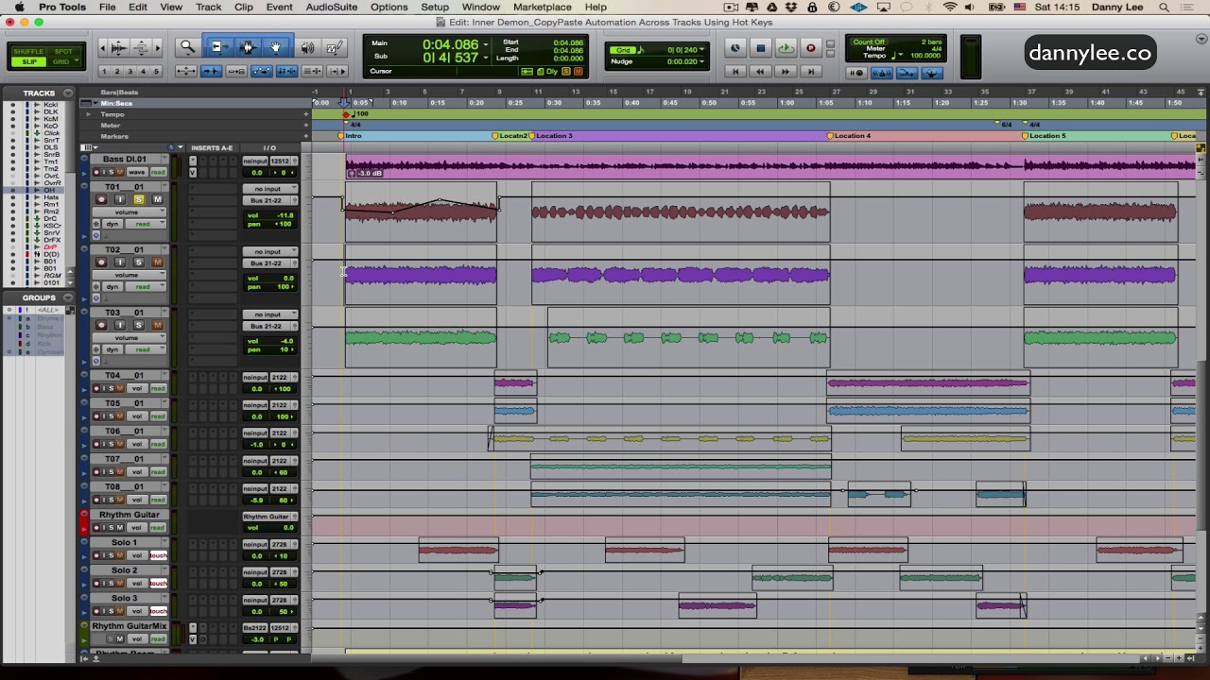Toggle Grid edit mode

pyautogui.click(x=63, y=61)
